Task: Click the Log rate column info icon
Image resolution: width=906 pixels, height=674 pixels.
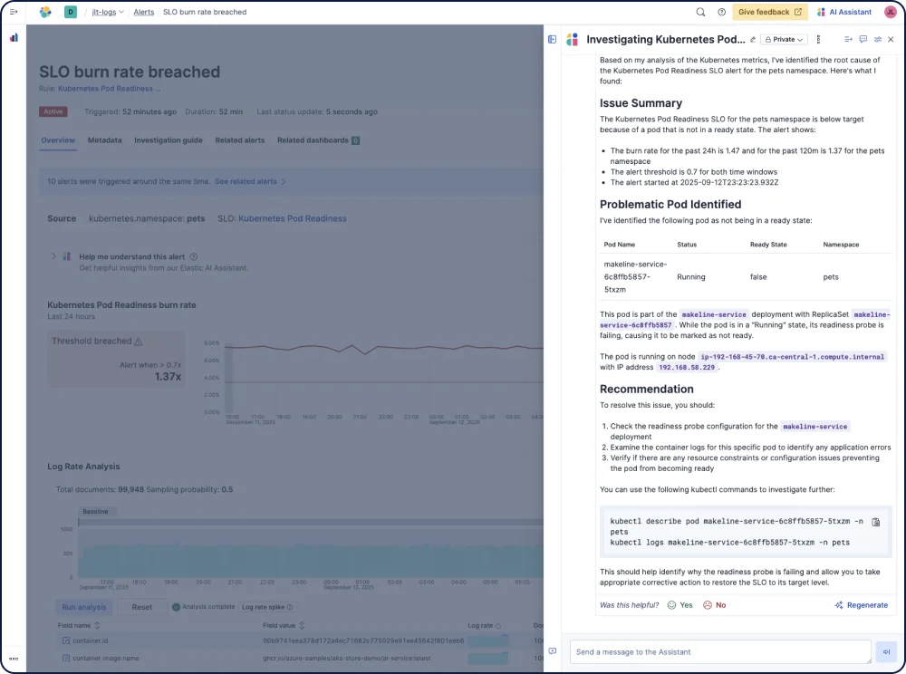Action: click(498, 625)
